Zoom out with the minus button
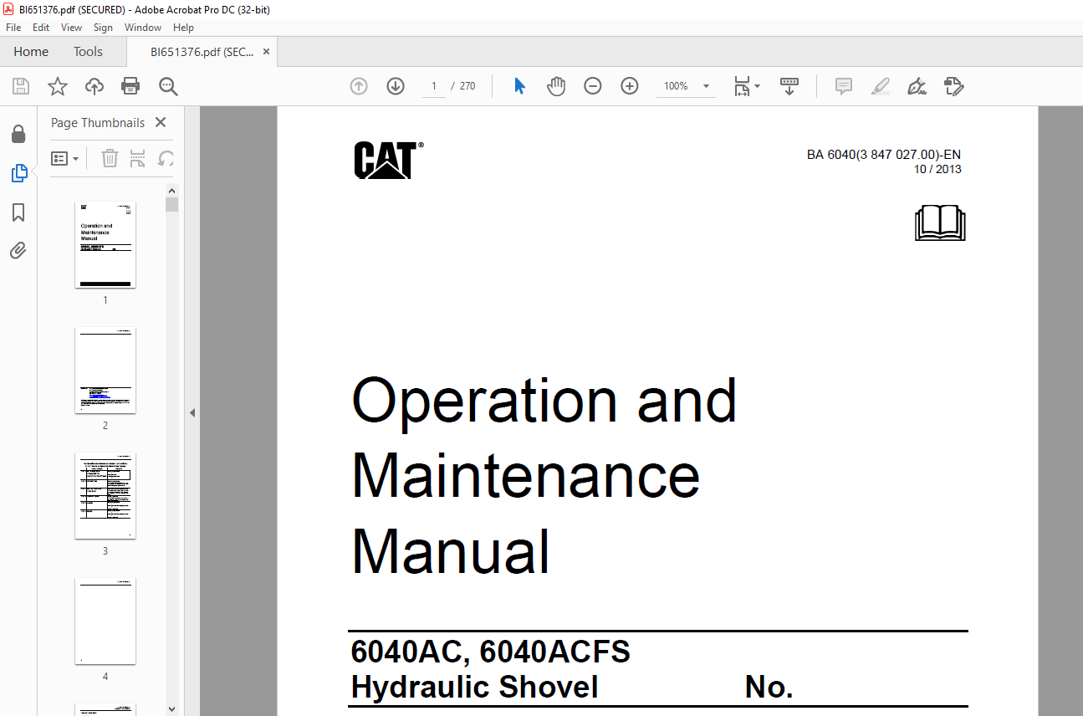The image size is (1083, 716). point(593,86)
